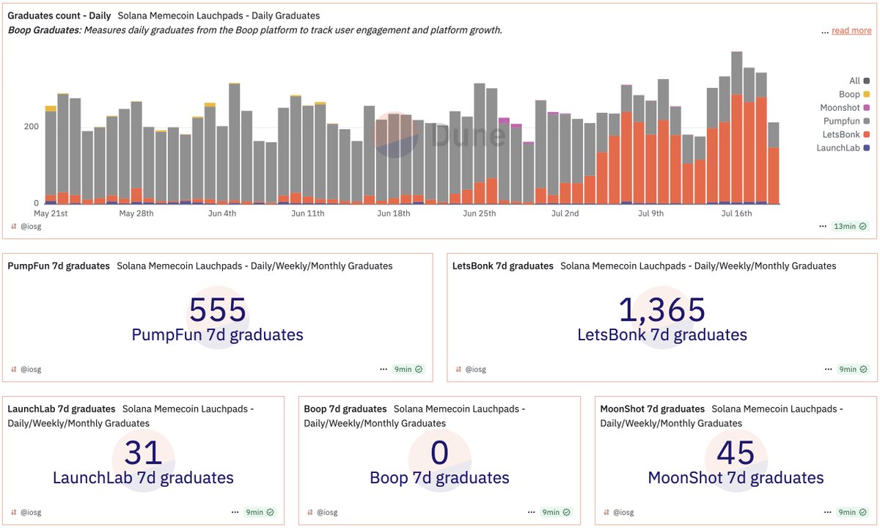Screen dimensions: 880x528
Task: Click the 0 Boop counter value
Action: click(x=439, y=453)
